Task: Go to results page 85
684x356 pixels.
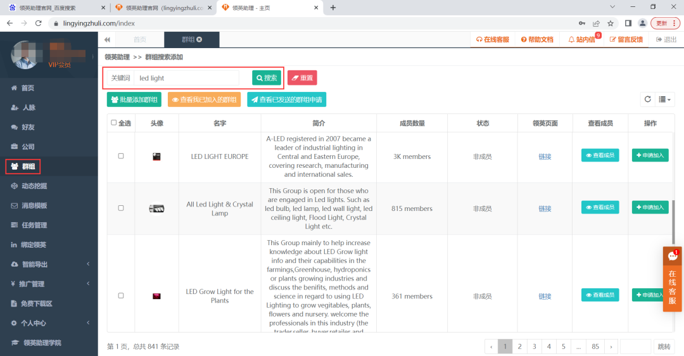Action: (x=595, y=346)
